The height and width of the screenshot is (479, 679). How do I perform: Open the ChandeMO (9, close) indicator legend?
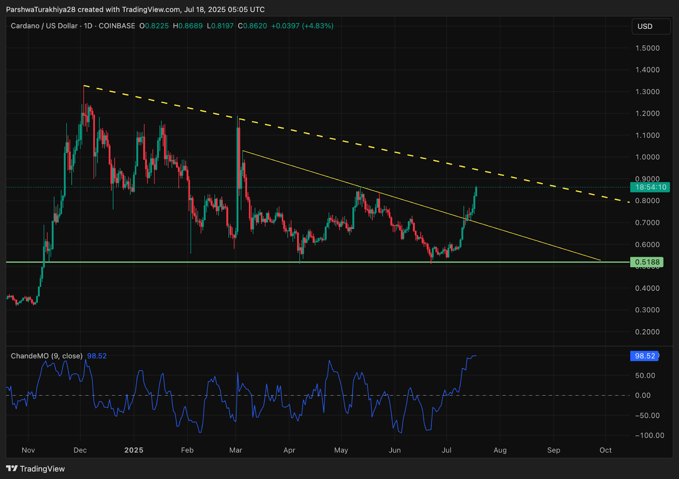tap(47, 356)
